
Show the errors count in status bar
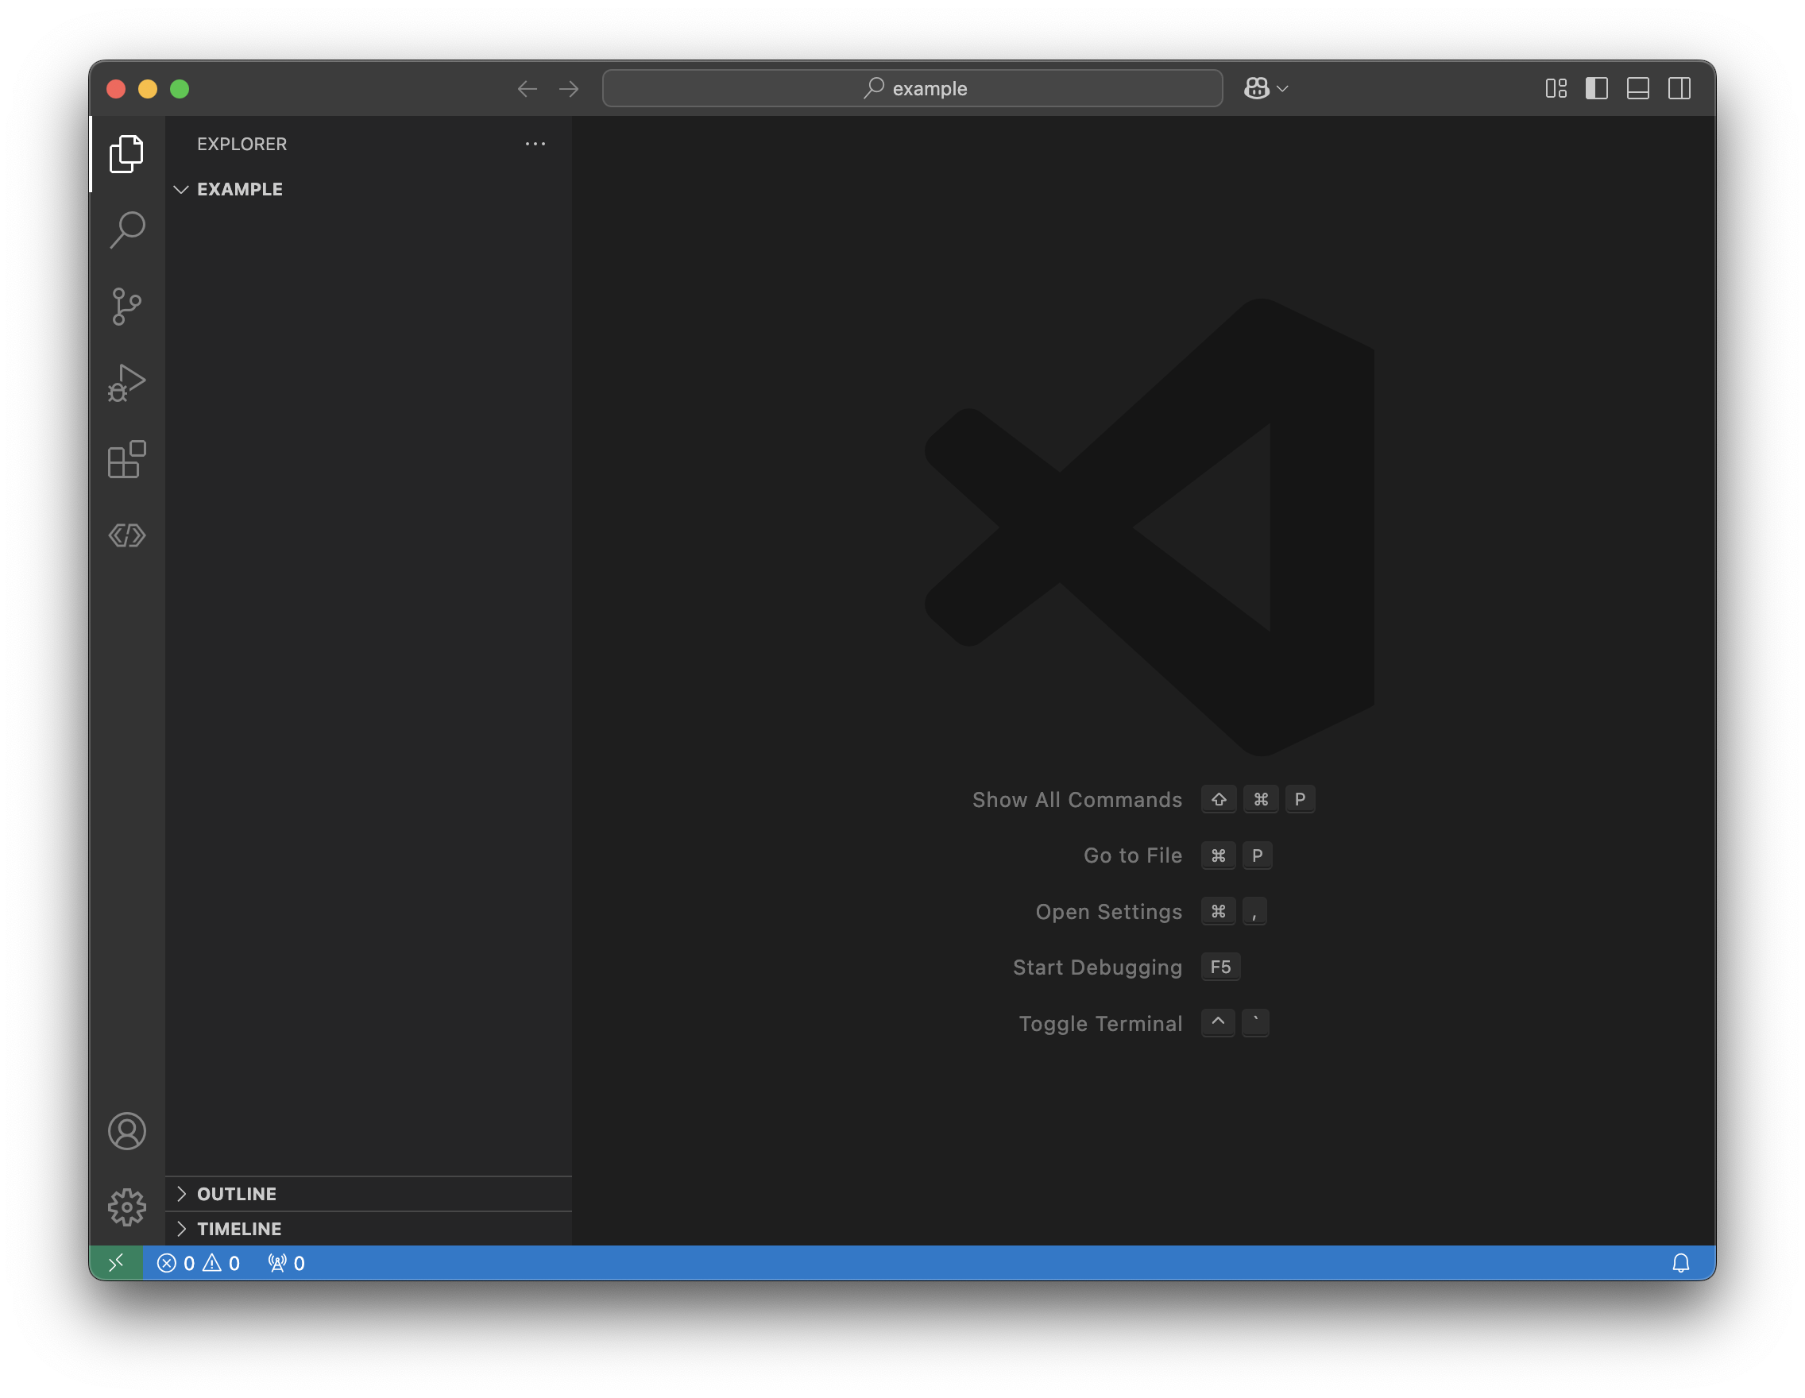(176, 1263)
